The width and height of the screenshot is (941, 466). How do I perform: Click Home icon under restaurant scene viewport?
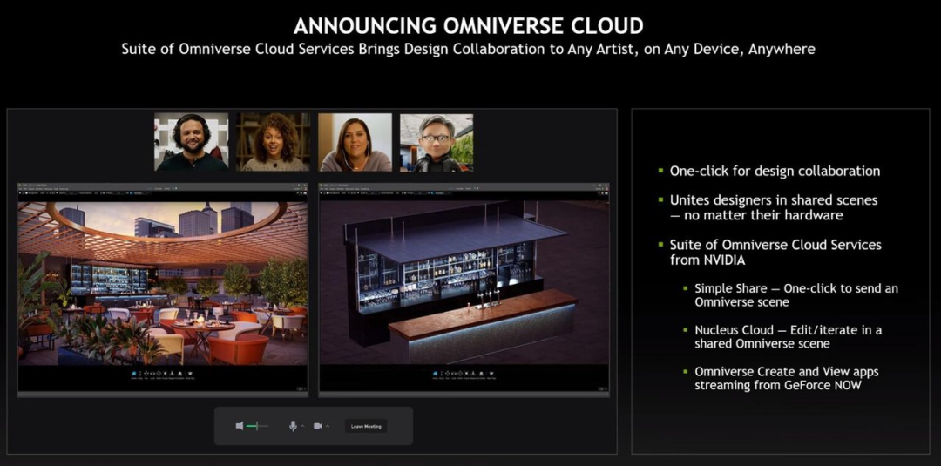pos(133,374)
